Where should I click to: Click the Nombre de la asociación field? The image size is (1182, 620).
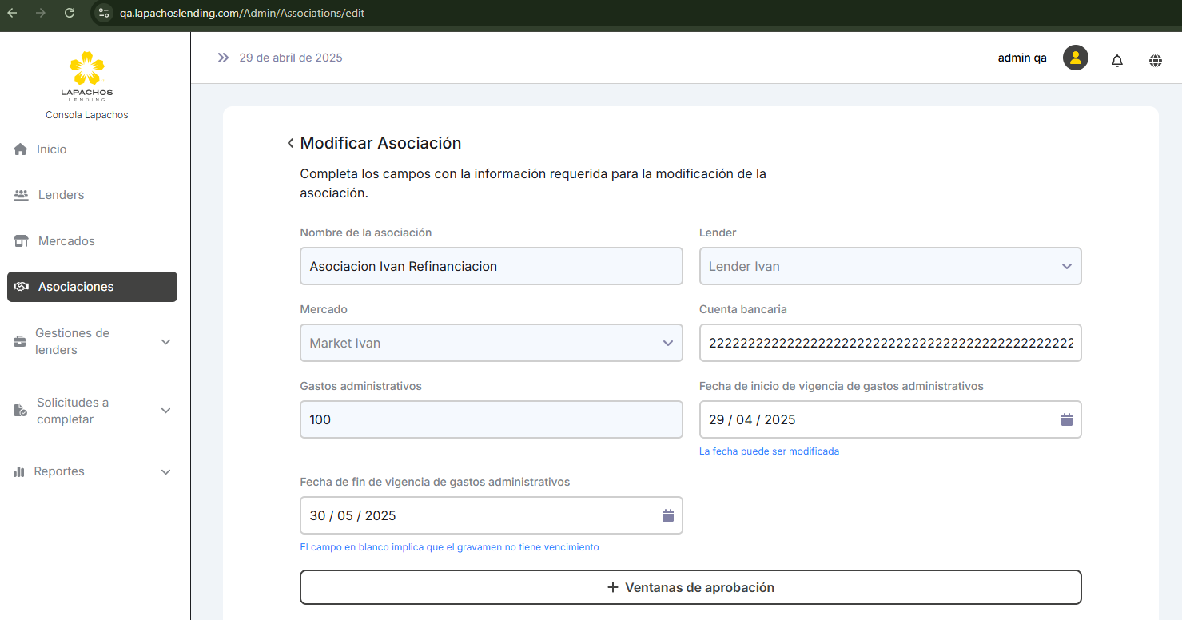point(491,266)
